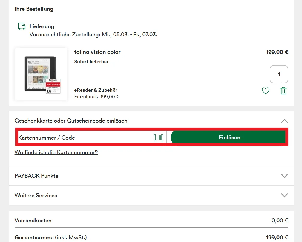Click the Weitere Services link text

36,195
